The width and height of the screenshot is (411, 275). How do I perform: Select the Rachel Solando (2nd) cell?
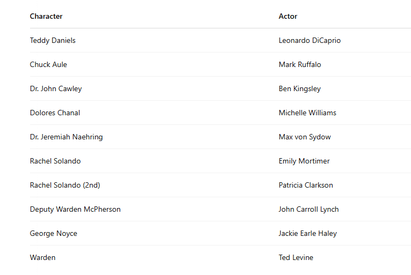(x=65, y=185)
